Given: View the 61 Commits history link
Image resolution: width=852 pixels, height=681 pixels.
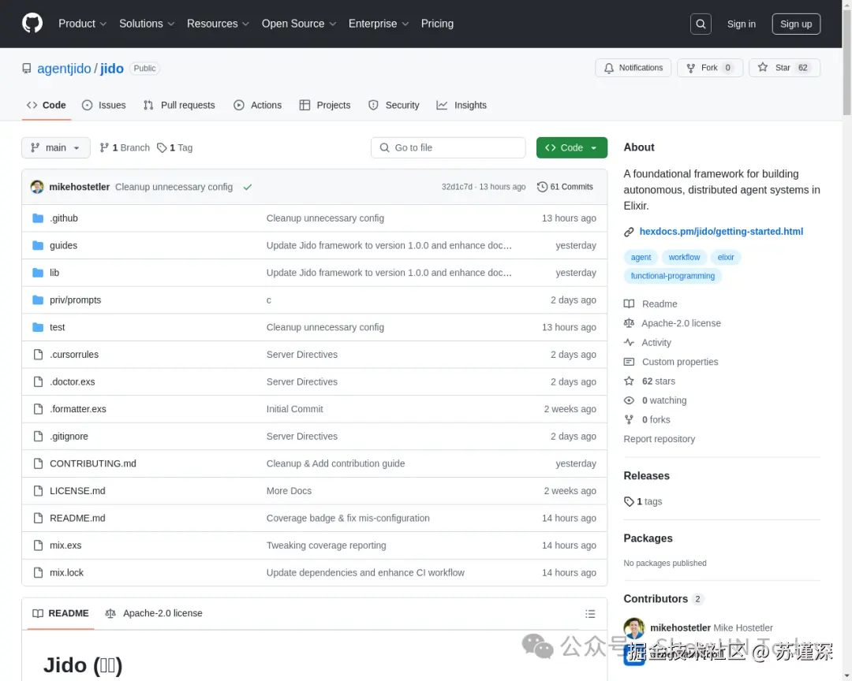Looking at the screenshot, I should (565, 187).
